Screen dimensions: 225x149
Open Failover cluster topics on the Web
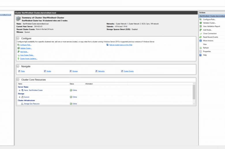pyautogui.click(x=121, y=45)
